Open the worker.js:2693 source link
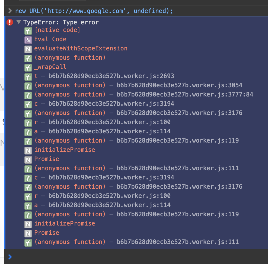Viewport: 268px width, 264px height. (111, 76)
